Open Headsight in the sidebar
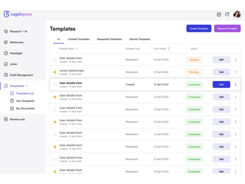Screen dimensions: 245x184 click(13, 53)
